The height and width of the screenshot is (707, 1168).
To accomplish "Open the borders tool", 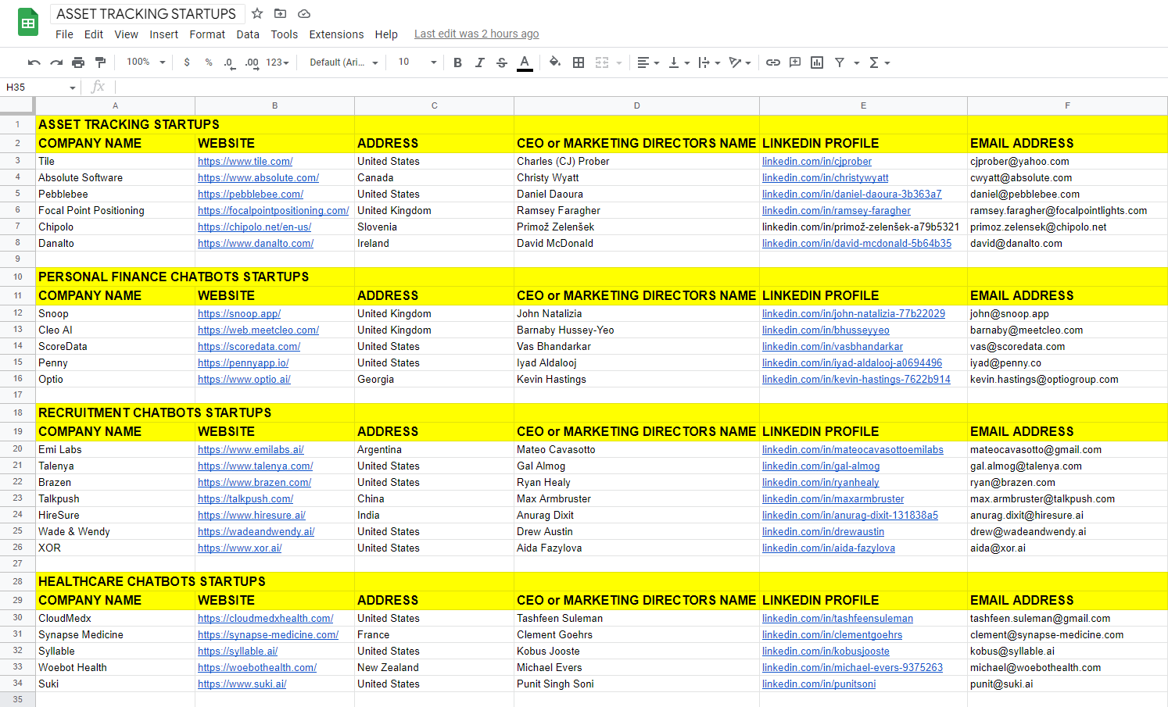I will 579,62.
